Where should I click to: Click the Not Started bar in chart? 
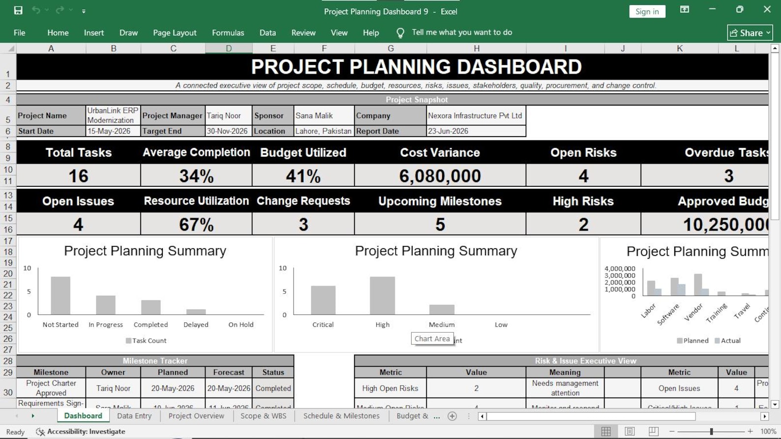60,295
